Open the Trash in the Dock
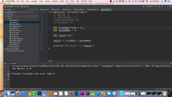The image size is (172, 97). coord(165,93)
